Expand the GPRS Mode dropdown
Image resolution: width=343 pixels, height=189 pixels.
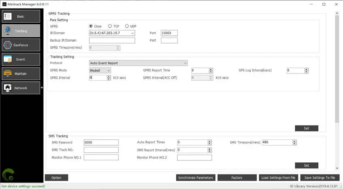click(109, 70)
